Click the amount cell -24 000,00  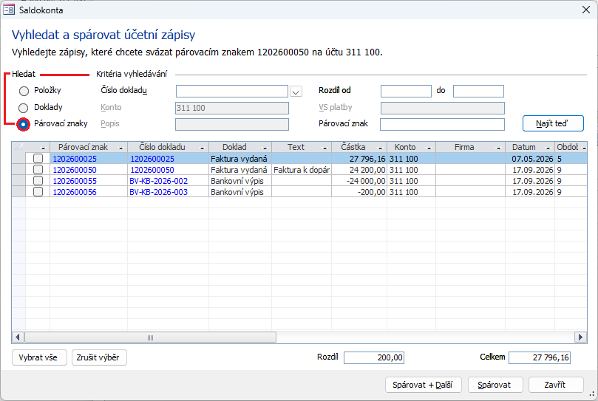pyautogui.click(x=359, y=181)
